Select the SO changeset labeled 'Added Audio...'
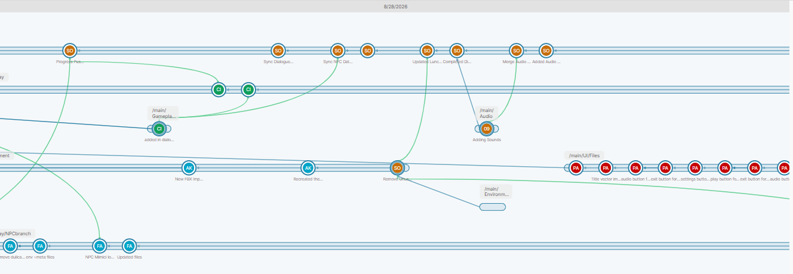Image resolution: width=793 pixels, height=274 pixels. [546, 51]
